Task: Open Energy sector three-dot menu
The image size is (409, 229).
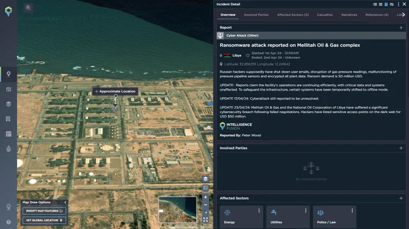Action: click(259, 210)
